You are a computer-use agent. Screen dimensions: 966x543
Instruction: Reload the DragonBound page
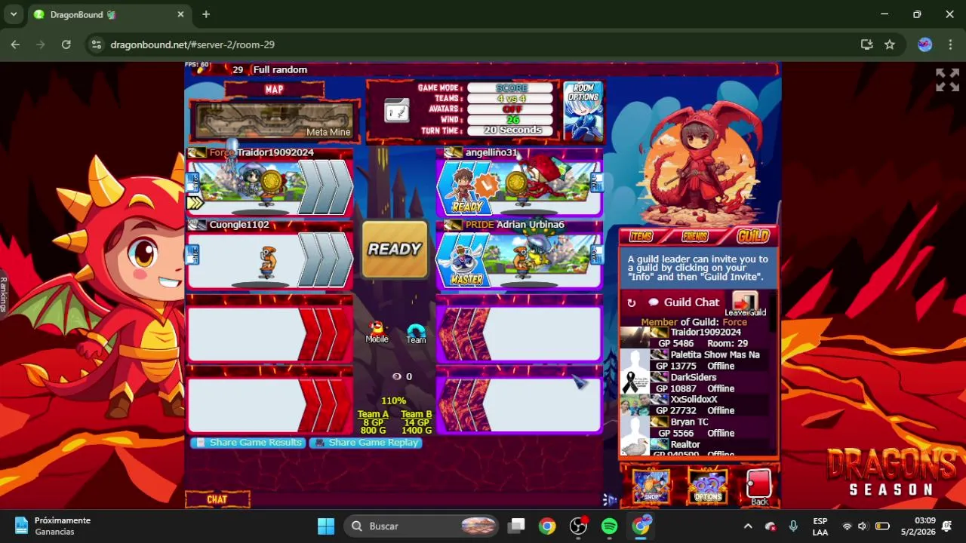(66, 44)
